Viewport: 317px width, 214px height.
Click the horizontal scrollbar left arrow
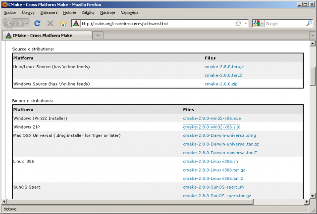coord(4,202)
